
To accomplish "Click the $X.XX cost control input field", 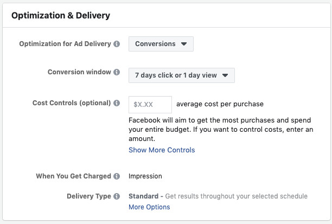I will pos(150,104).
